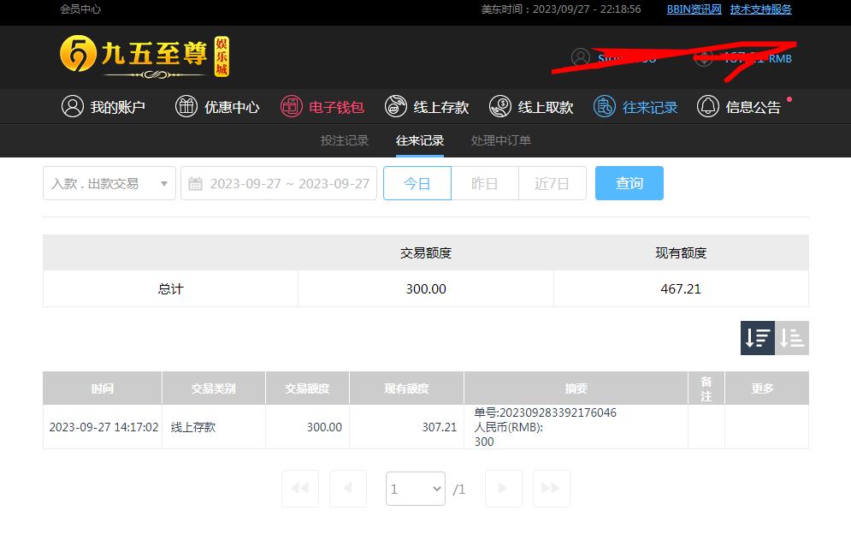This screenshot has height=540, width=851.
Task: Click the 往来记录 document icon
Action: [x=605, y=106]
